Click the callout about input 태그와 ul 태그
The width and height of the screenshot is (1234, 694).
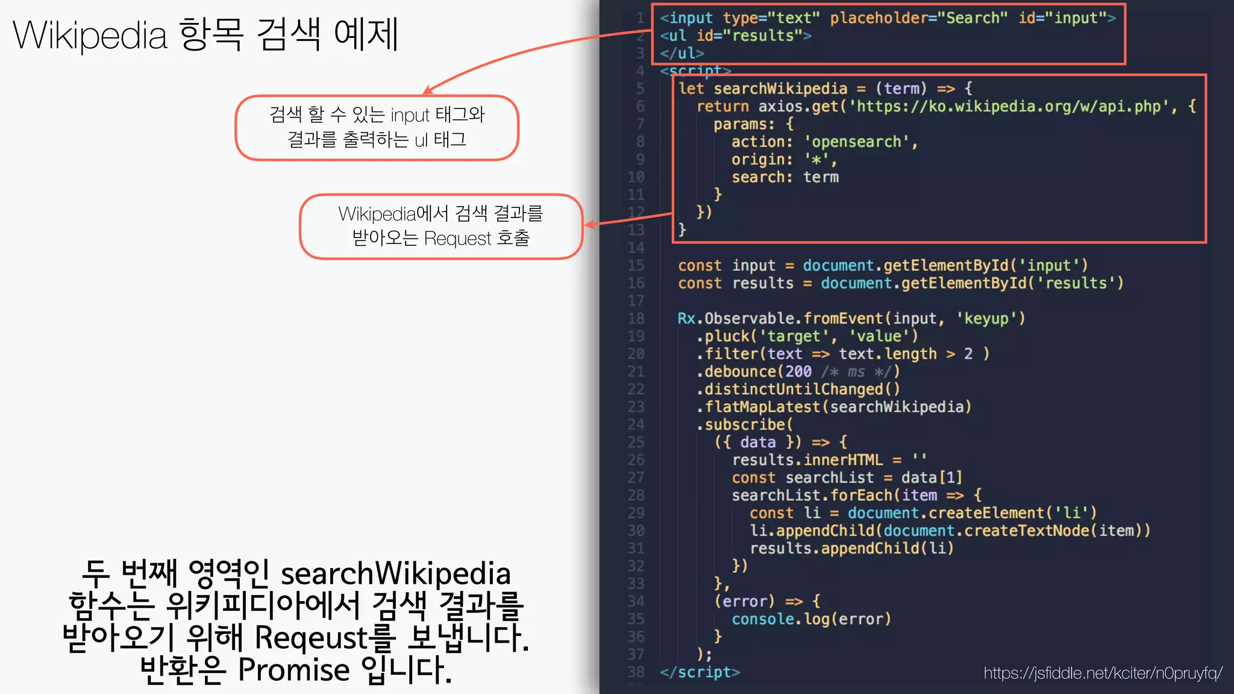click(x=377, y=128)
